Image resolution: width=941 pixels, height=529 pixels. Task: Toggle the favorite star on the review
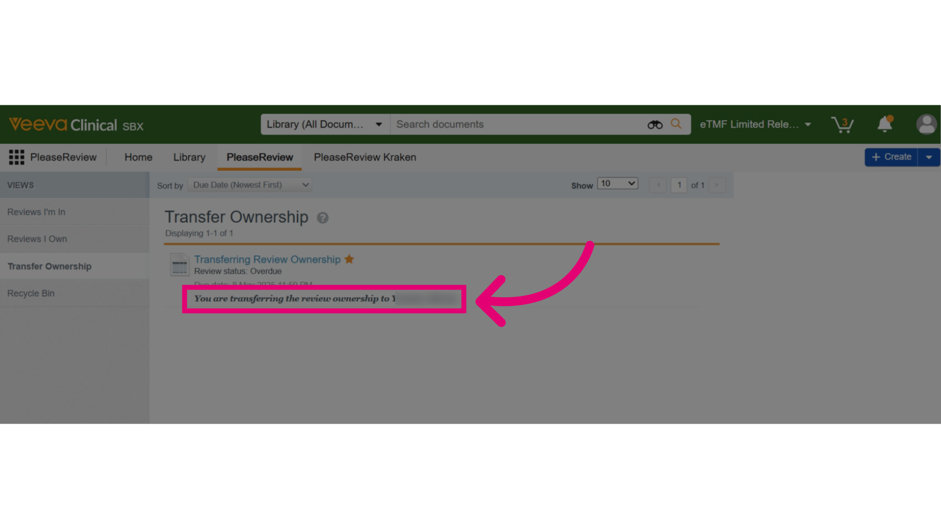(349, 259)
